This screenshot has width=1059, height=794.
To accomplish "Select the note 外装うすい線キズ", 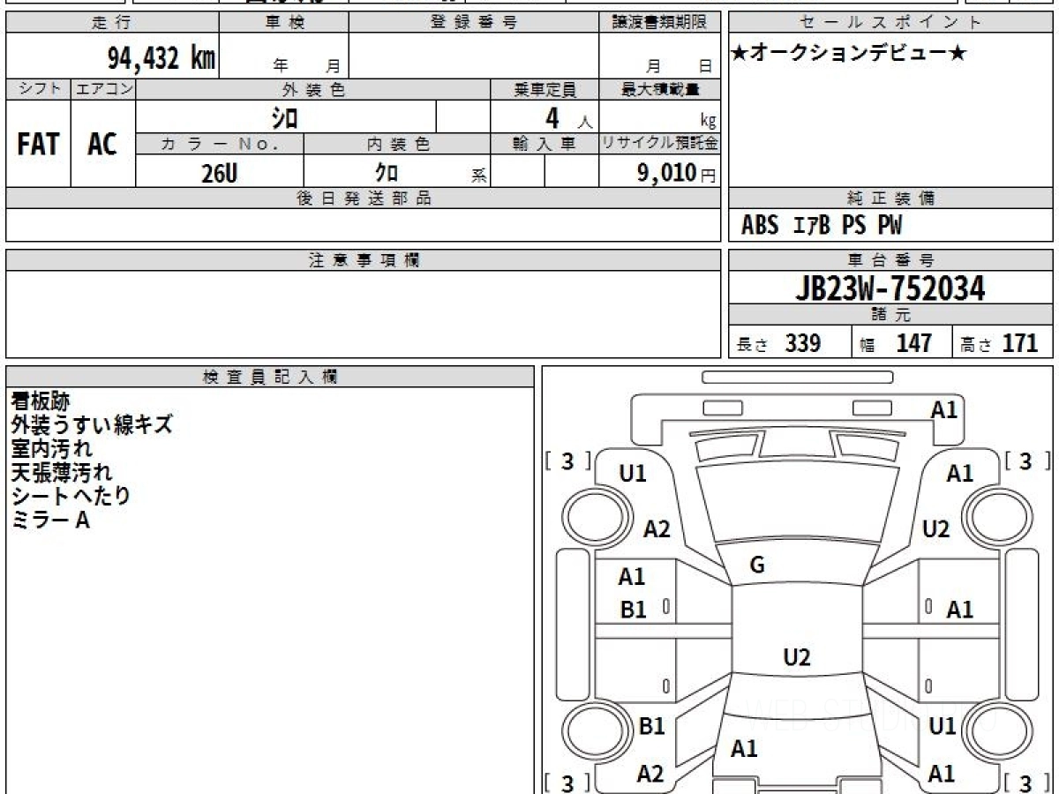I will 92,424.
